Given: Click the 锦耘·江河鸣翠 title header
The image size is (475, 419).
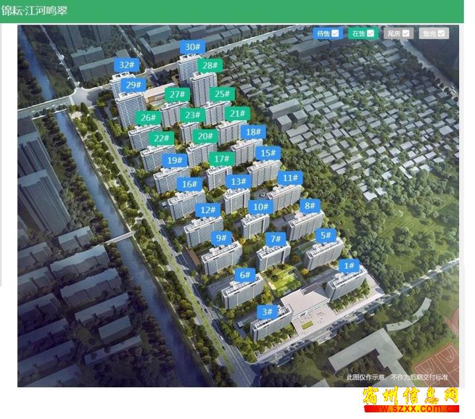Looking at the screenshot, I should point(34,11).
